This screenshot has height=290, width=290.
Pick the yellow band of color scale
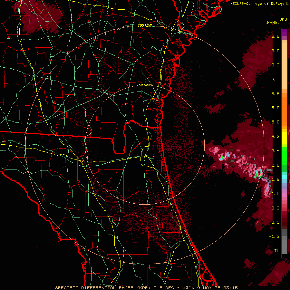tap(285, 138)
